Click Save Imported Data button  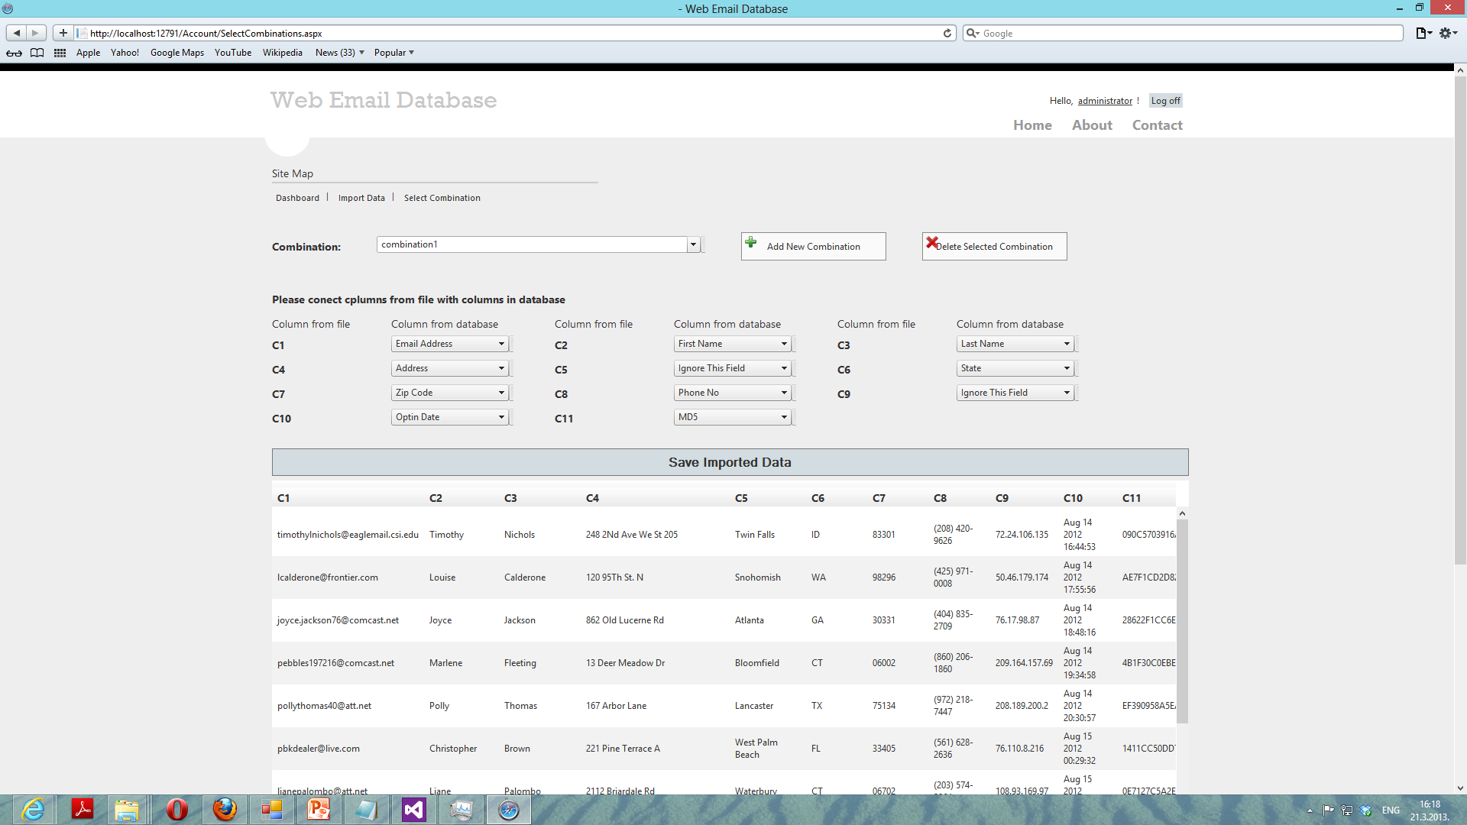click(x=730, y=462)
